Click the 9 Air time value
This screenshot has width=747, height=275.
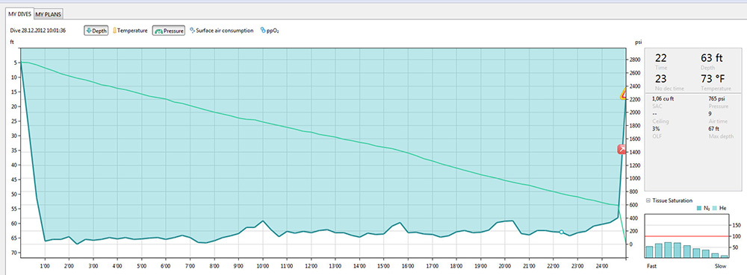(710, 113)
